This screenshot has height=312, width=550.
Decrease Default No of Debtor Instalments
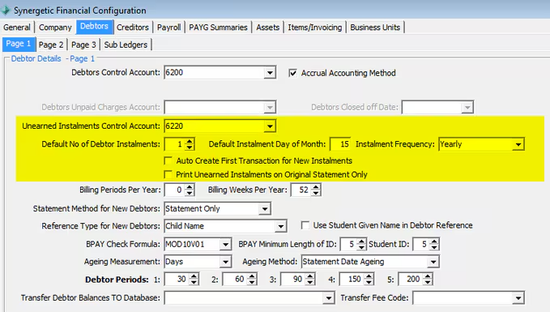(x=190, y=147)
